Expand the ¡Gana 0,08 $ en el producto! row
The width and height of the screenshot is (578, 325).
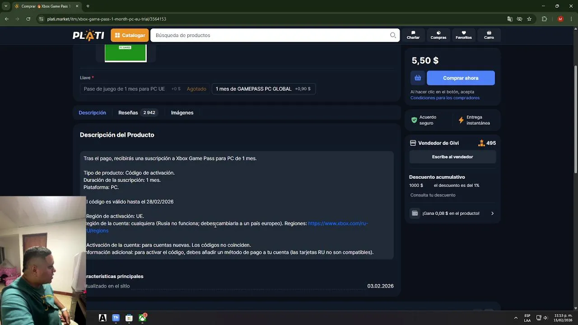[x=452, y=214]
